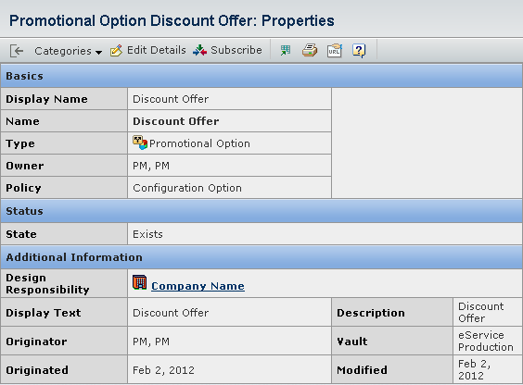Click the Basics section header
This screenshot has width=523, height=385.
pyautogui.click(x=261, y=76)
